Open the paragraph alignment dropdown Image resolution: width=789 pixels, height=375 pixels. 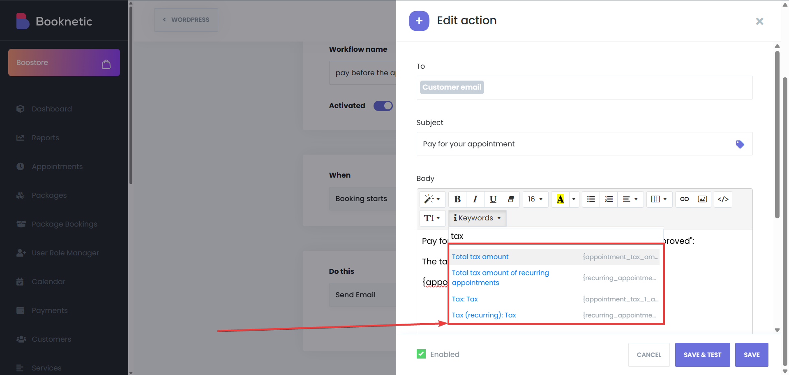[x=630, y=199]
